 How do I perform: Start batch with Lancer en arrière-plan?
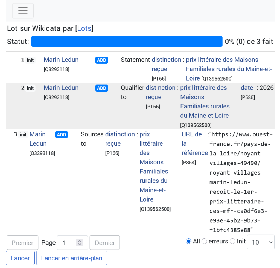(x=72, y=258)
